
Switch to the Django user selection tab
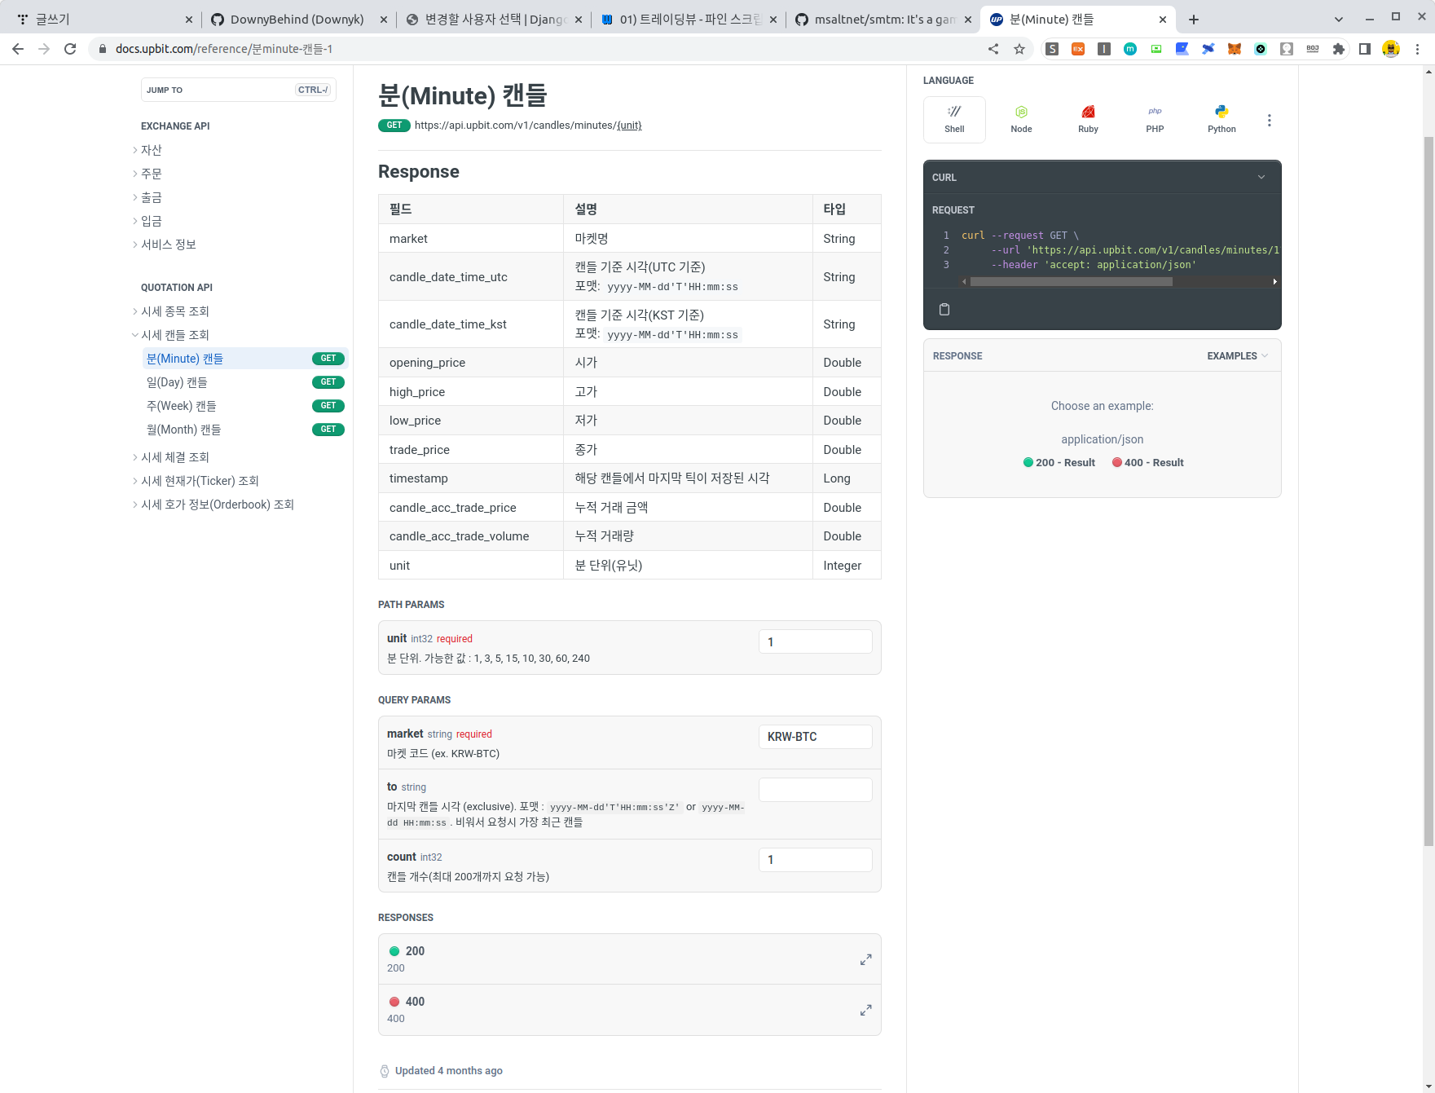pyautogui.click(x=494, y=20)
